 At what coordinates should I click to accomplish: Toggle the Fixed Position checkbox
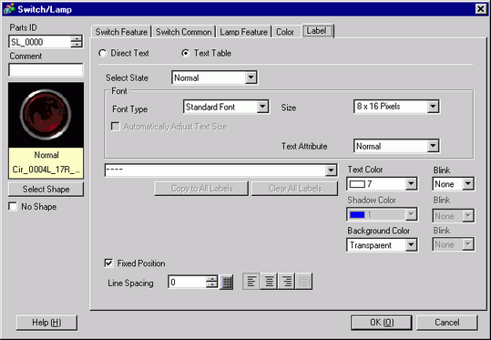point(108,263)
